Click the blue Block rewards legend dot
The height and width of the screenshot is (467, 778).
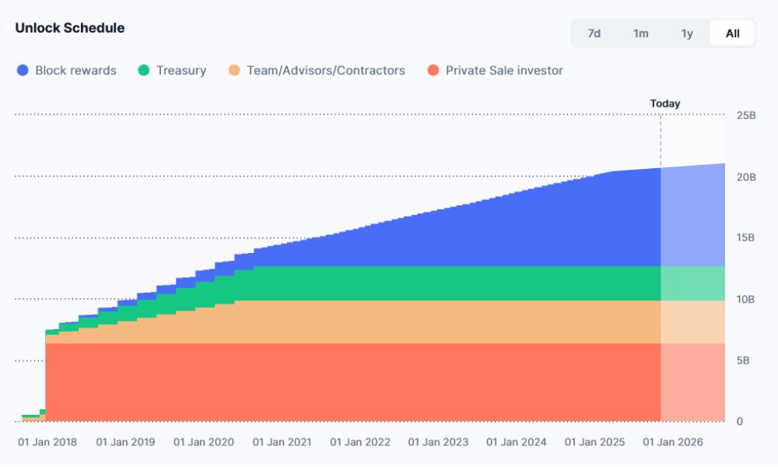point(22,71)
